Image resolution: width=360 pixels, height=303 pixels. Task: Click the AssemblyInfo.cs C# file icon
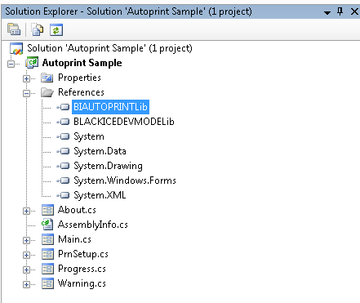tap(47, 225)
